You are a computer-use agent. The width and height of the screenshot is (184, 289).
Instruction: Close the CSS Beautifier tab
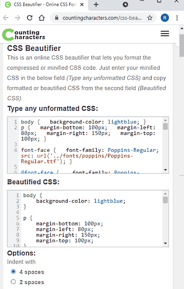click(82, 5)
